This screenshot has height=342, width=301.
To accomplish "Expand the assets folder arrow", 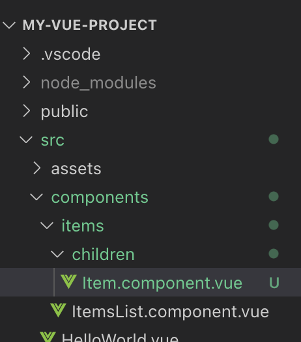I will click(37, 168).
